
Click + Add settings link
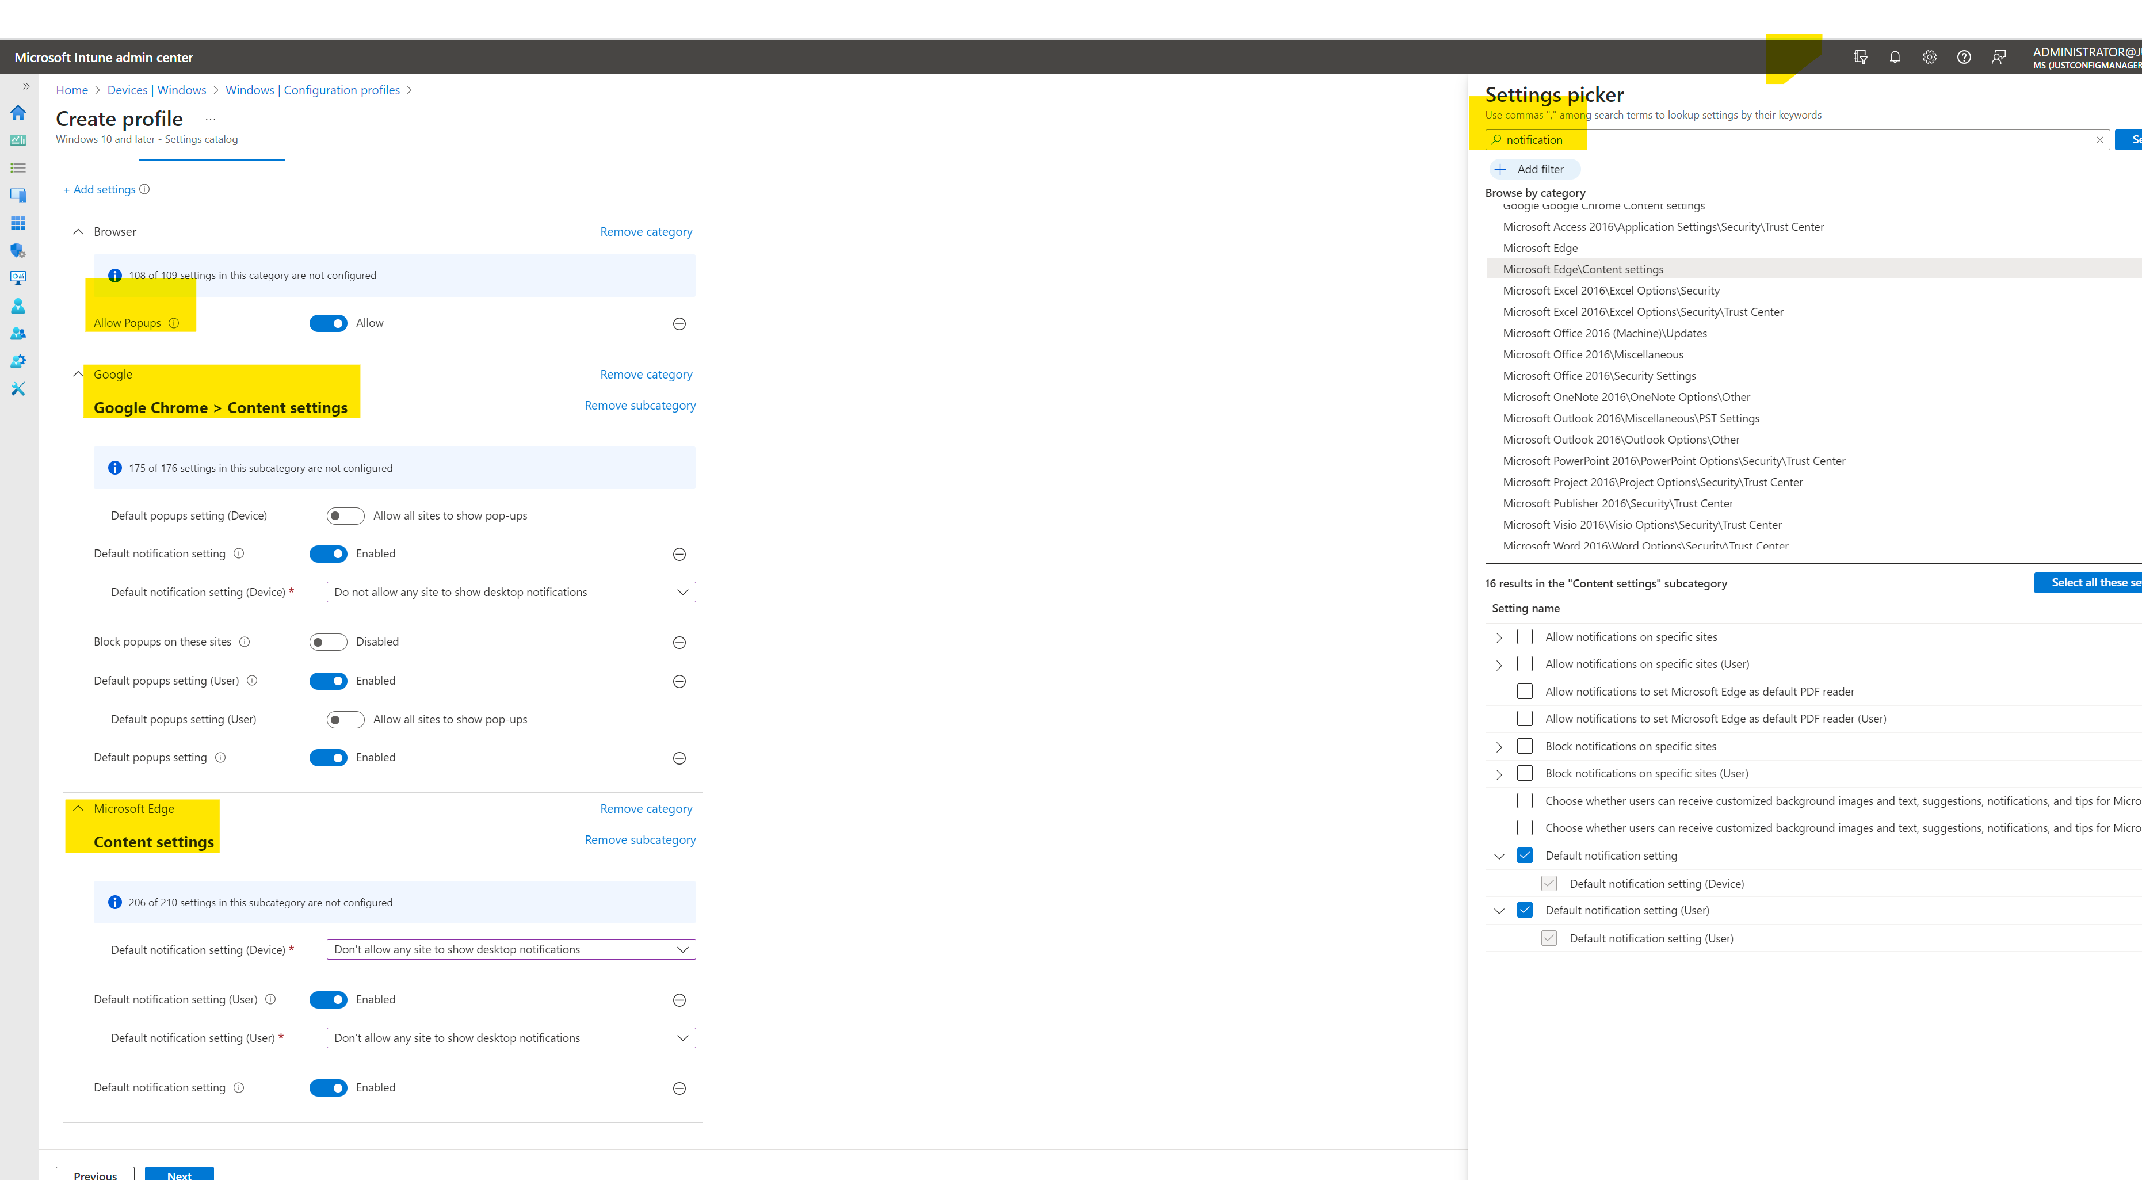click(x=99, y=189)
